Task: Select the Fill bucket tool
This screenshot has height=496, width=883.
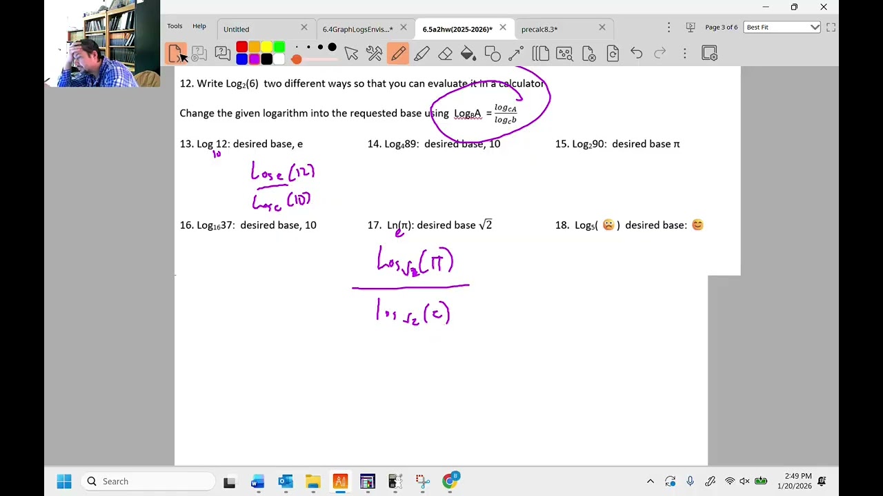Action: click(x=468, y=53)
